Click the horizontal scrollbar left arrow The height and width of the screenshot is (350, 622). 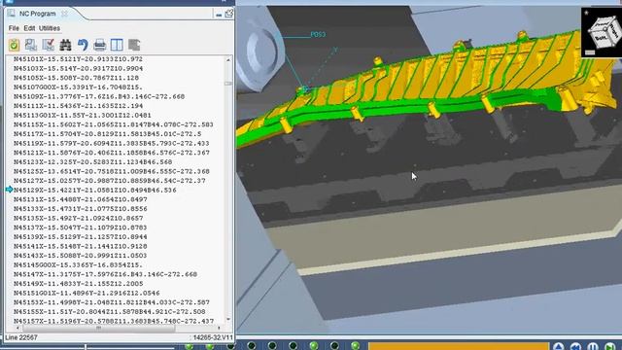point(17,329)
